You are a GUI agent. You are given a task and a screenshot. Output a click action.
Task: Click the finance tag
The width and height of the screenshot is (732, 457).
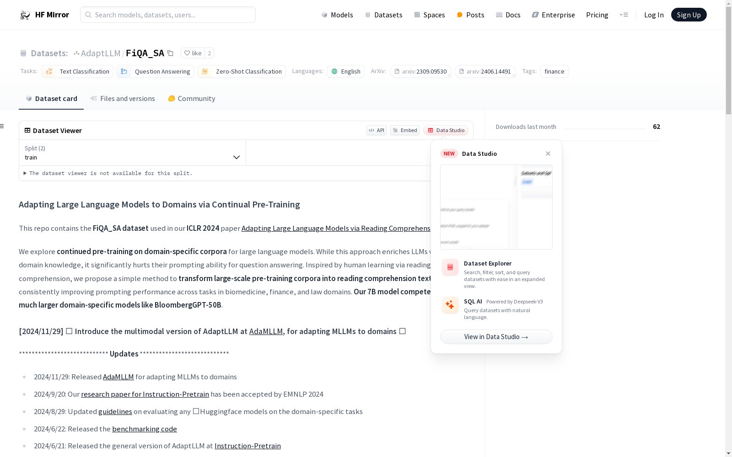click(554, 71)
